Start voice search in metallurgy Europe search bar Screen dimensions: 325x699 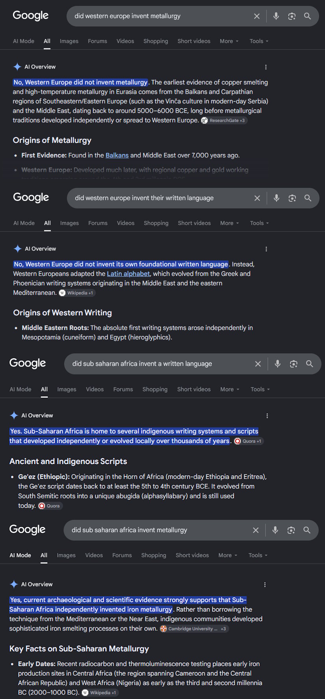pos(276,16)
